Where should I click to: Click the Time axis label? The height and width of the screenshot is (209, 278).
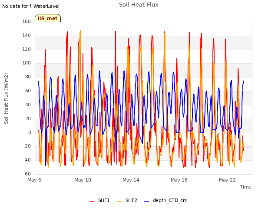coord(246,187)
